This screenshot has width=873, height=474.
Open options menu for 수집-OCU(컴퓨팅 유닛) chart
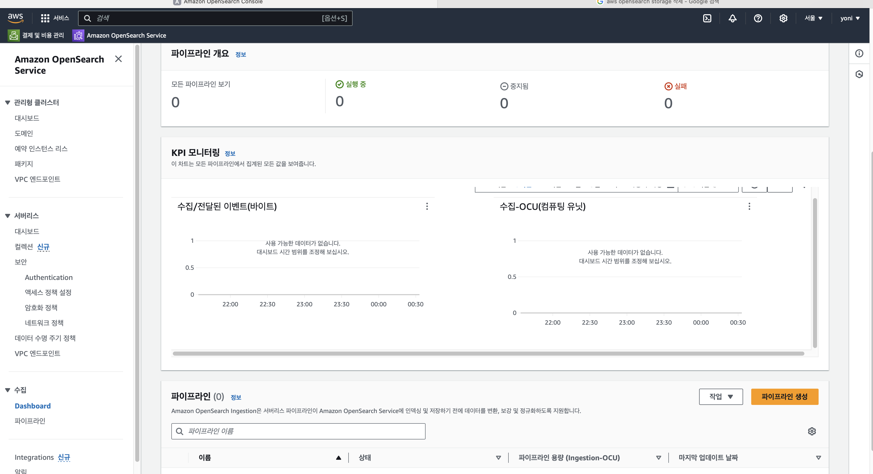[x=749, y=206]
